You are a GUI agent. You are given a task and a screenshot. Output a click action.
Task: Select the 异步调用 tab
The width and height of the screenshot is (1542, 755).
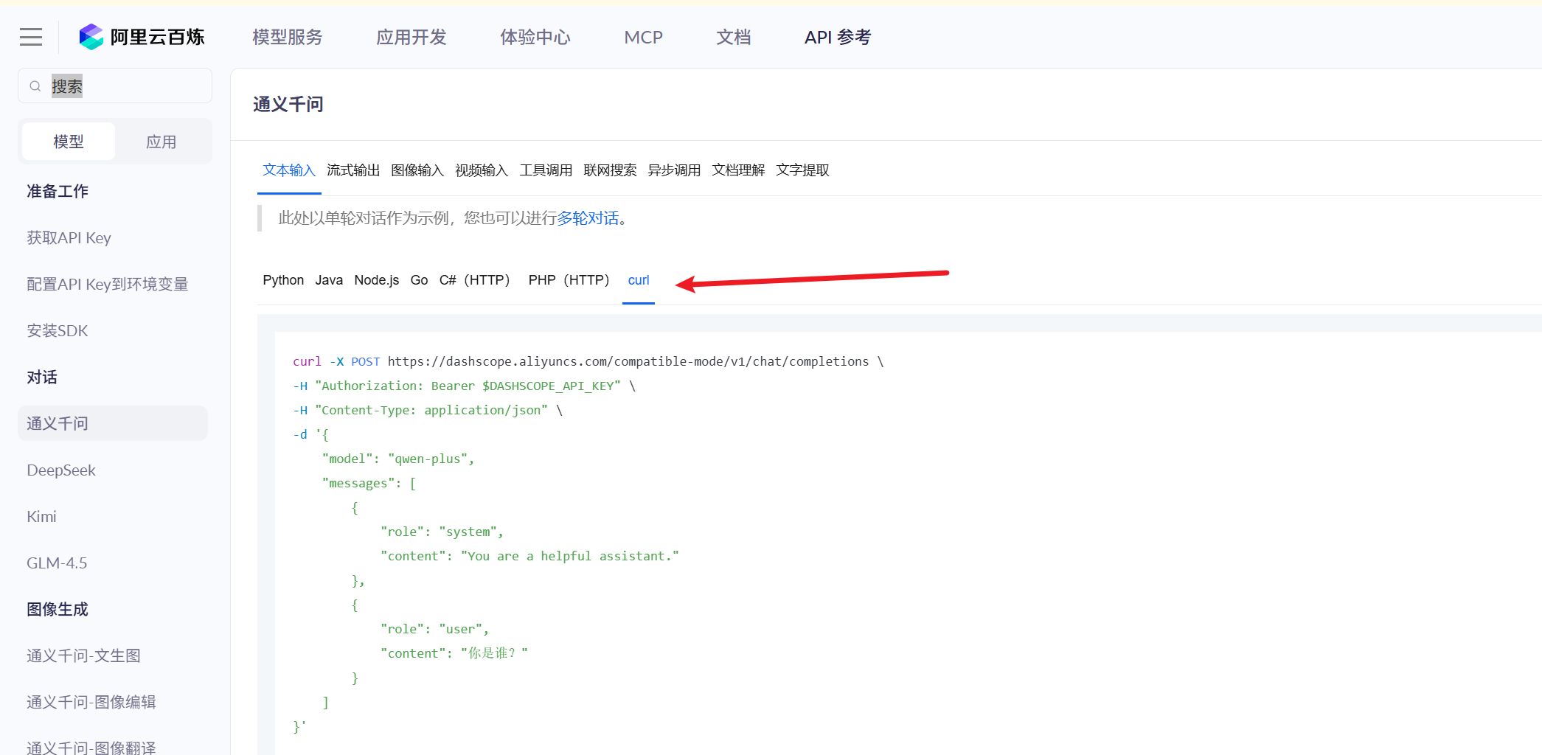(x=674, y=170)
